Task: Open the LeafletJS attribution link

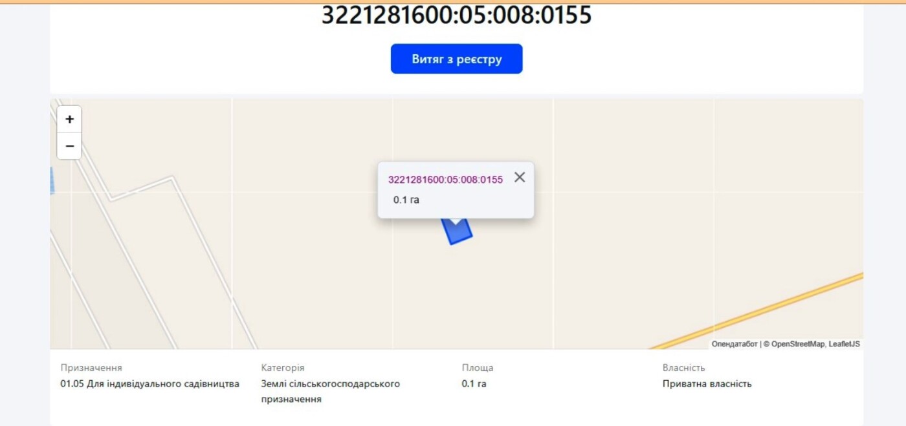Action: coord(845,344)
